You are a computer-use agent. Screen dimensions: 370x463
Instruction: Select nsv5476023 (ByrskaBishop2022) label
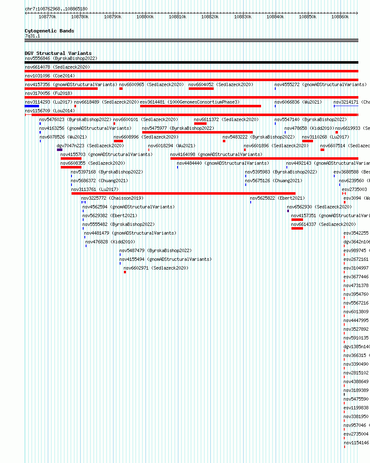point(75,119)
